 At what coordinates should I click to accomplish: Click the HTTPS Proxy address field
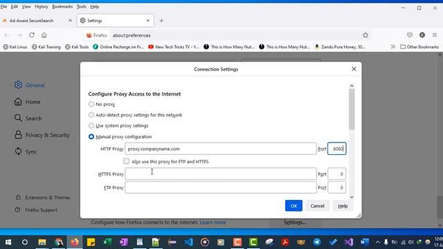(221, 174)
